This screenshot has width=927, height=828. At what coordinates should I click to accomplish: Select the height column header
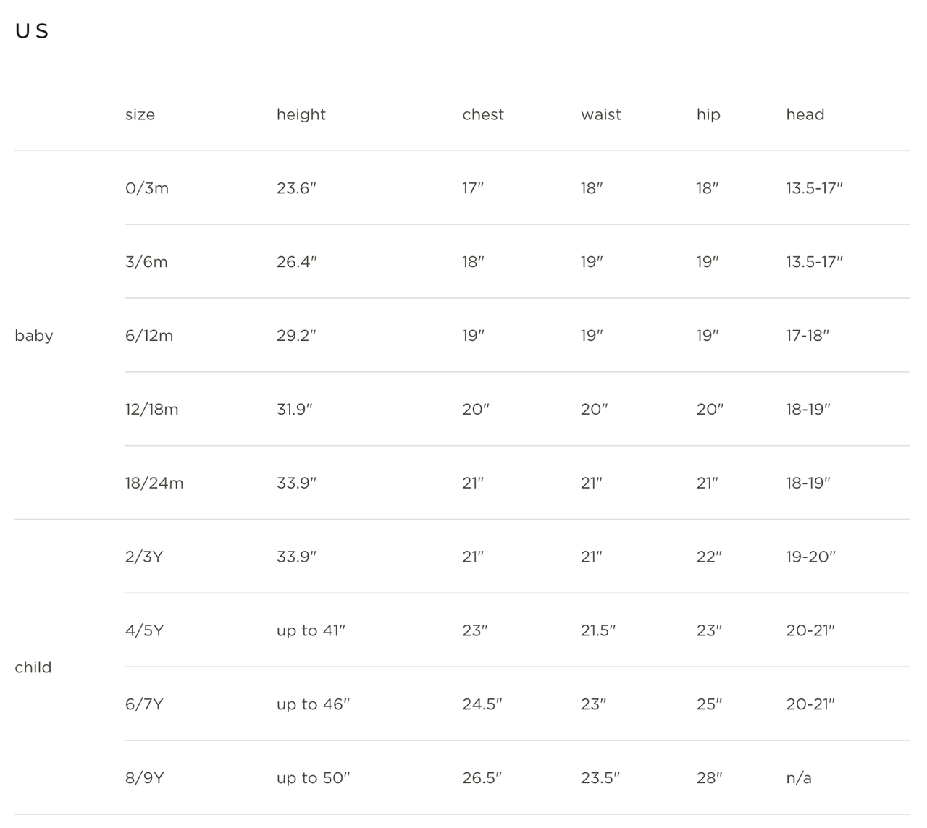point(301,114)
